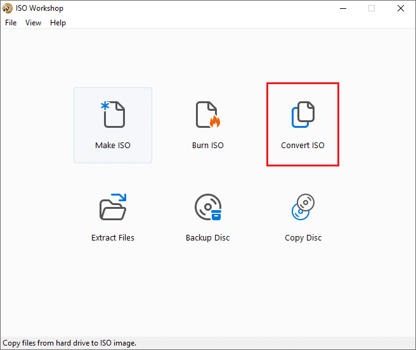This screenshot has width=416, height=350.
Task: Minimize the ISO Workshop window
Action: [x=342, y=8]
